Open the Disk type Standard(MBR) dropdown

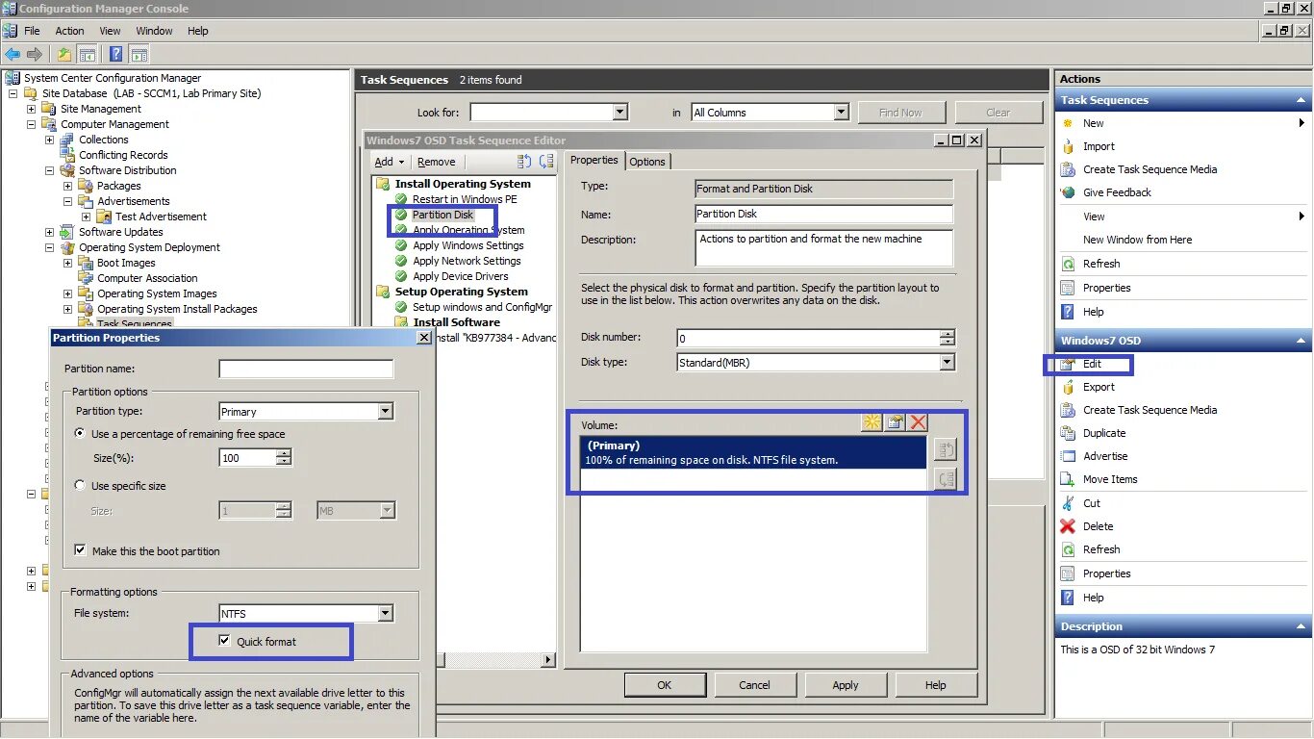coord(947,363)
